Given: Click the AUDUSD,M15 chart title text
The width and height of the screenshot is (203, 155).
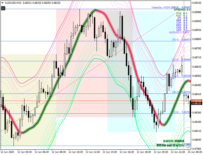Looking at the screenshot, I should coord(13,3).
